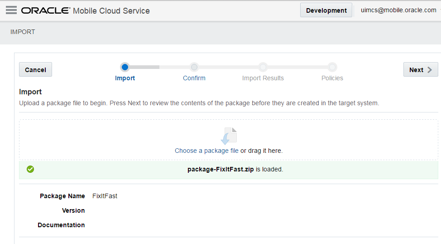The width and height of the screenshot is (441, 244).
Task: Click the Oracle logo in header
Action: pos(45,10)
